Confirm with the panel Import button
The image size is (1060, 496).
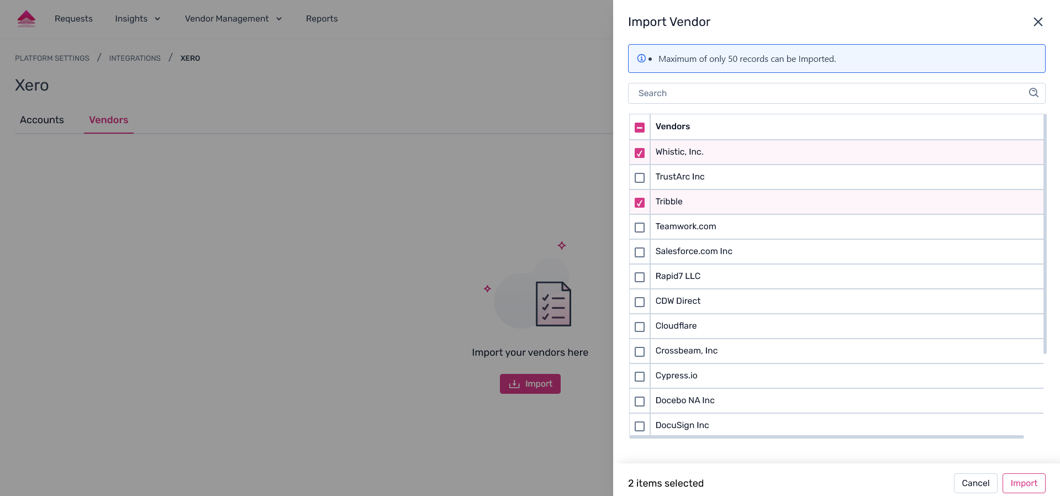pyautogui.click(x=1024, y=483)
